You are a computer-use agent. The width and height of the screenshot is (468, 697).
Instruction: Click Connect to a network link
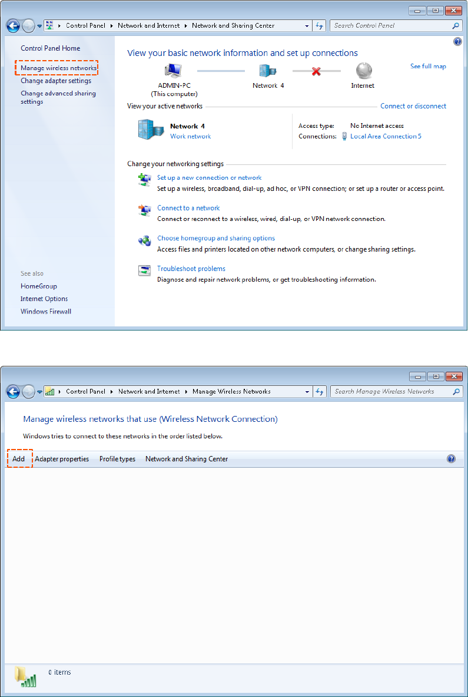188,207
